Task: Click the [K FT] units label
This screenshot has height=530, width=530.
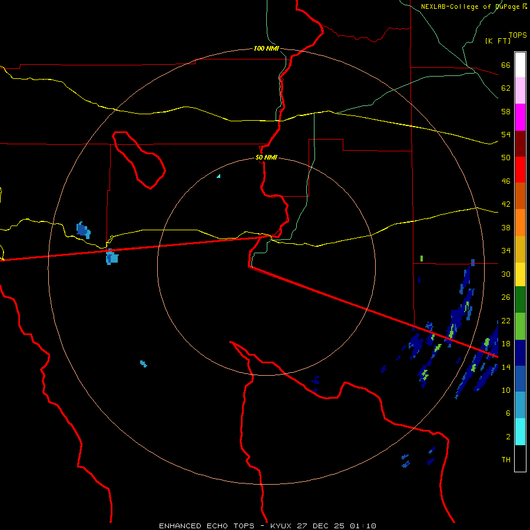Action: tap(498, 41)
